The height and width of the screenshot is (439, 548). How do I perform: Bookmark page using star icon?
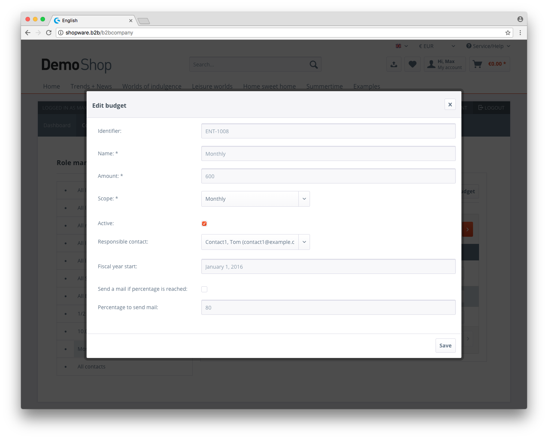[x=508, y=33]
